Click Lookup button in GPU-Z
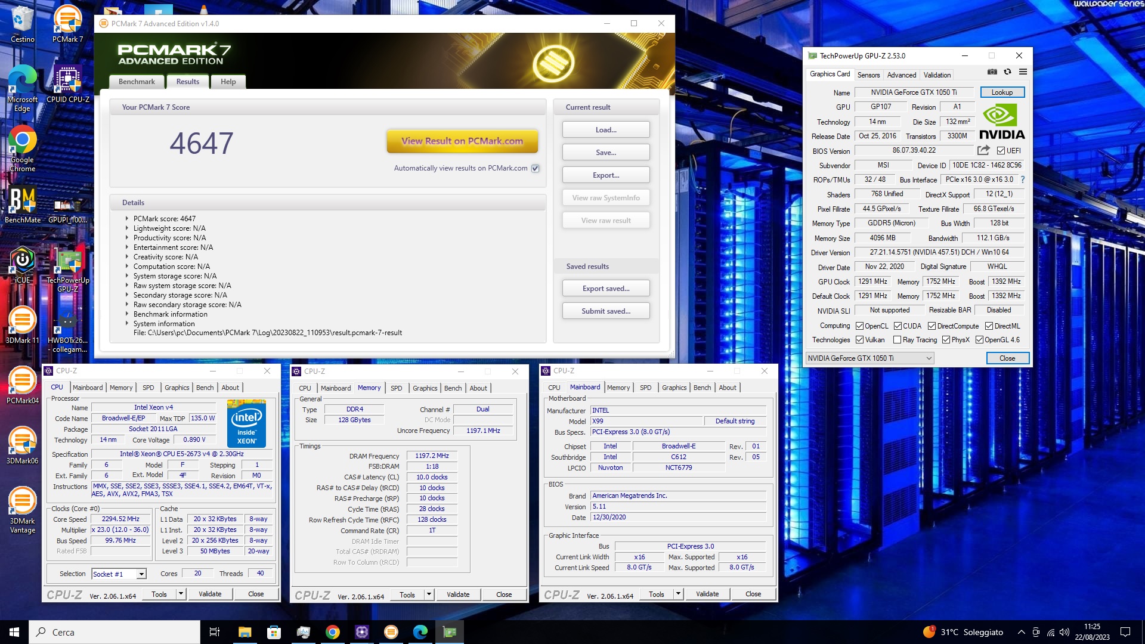The image size is (1145, 644). (x=1002, y=92)
